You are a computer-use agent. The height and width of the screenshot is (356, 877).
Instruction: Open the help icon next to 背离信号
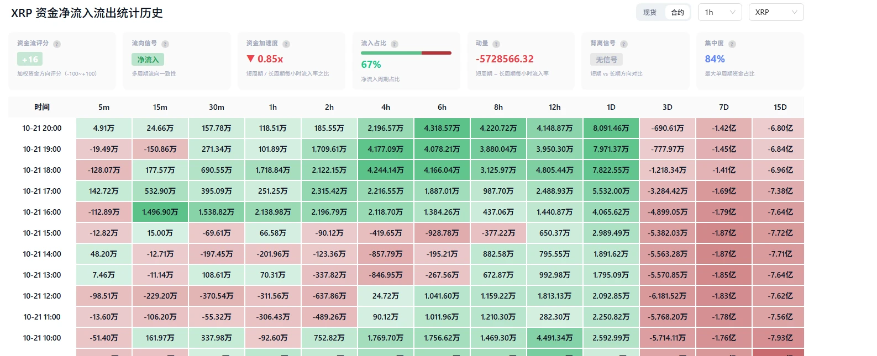(x=624, y=44)
